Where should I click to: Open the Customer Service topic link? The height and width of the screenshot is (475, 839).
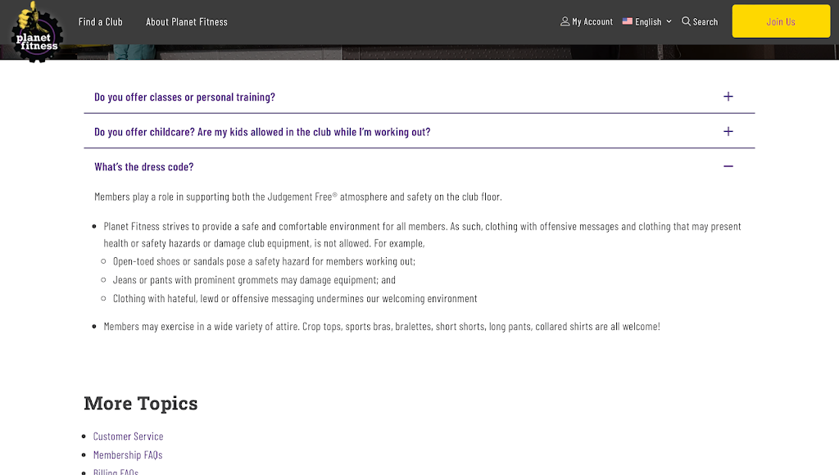128,437
